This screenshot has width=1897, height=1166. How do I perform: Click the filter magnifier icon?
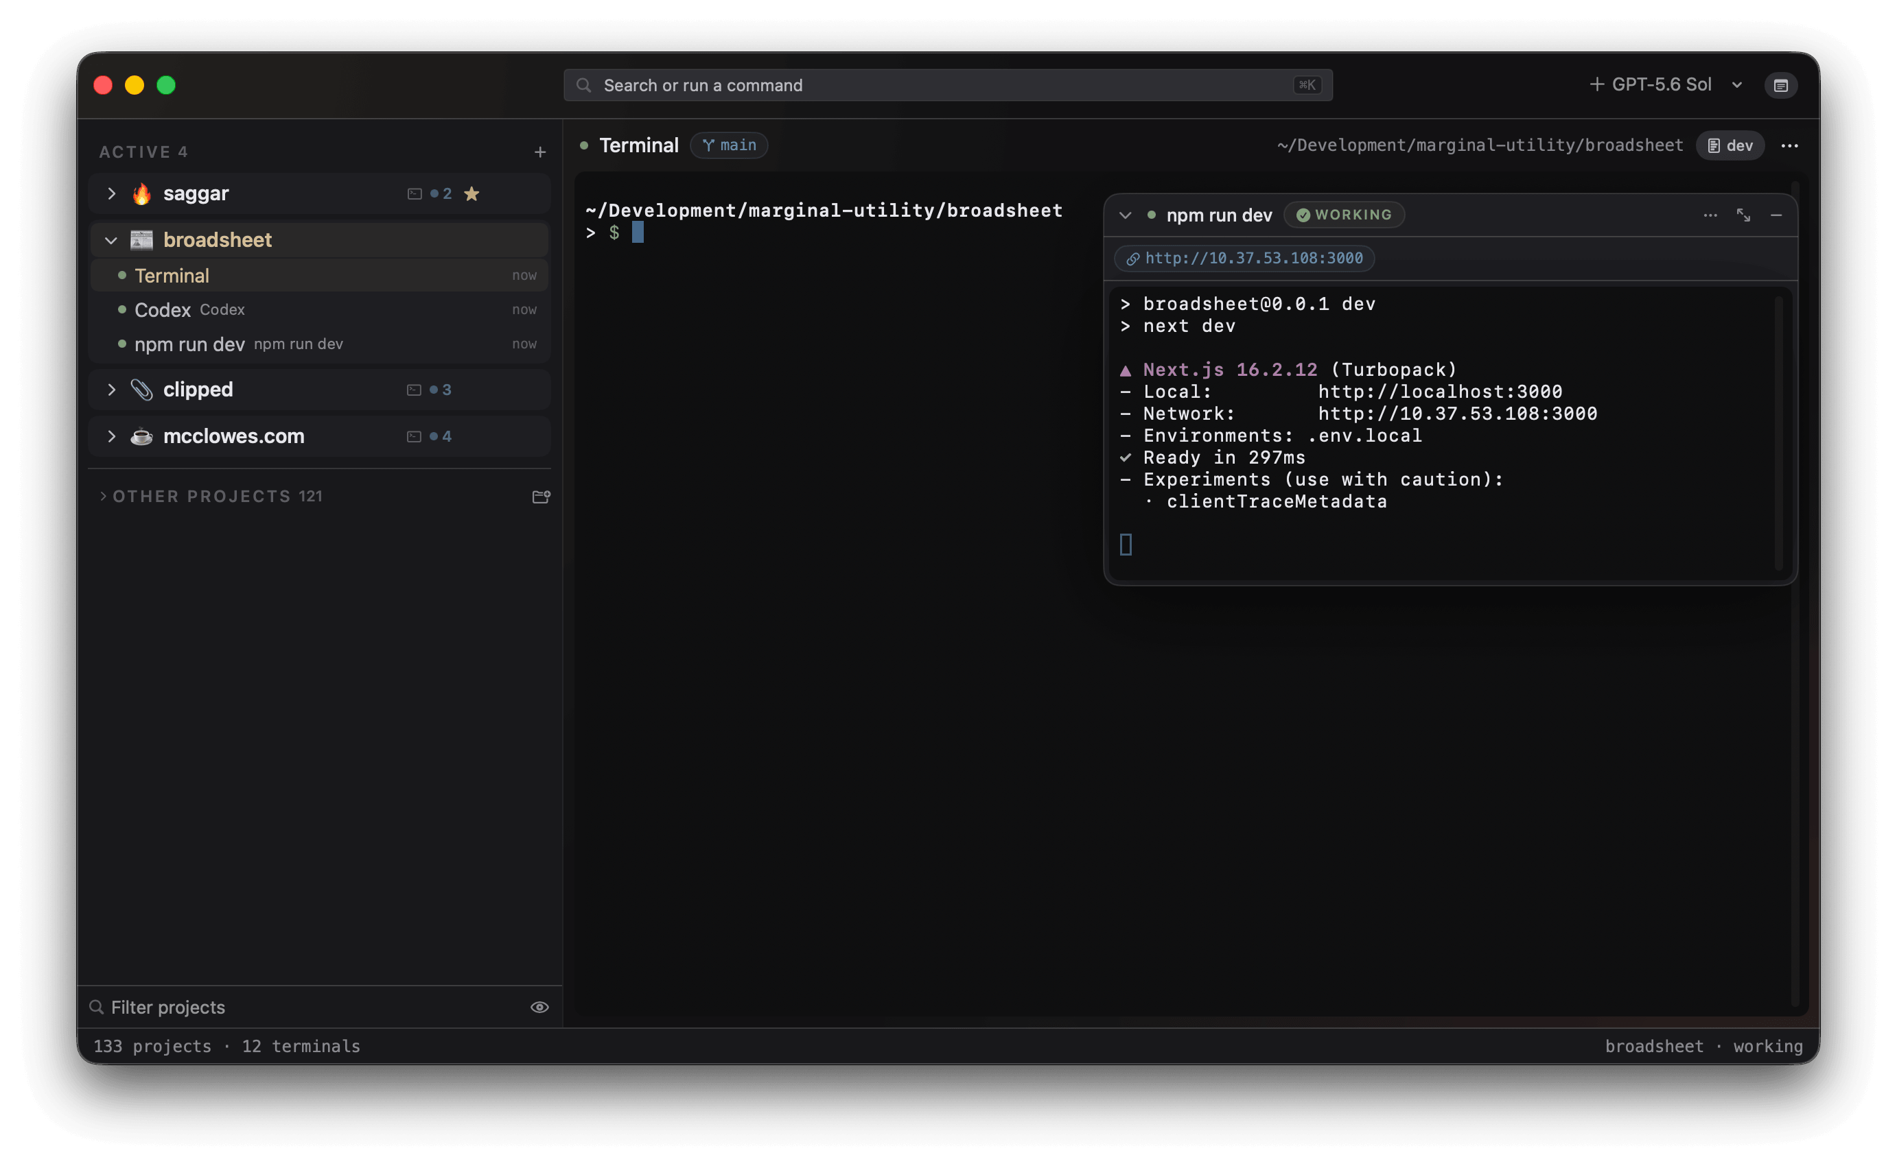(x=97, y=1006)
